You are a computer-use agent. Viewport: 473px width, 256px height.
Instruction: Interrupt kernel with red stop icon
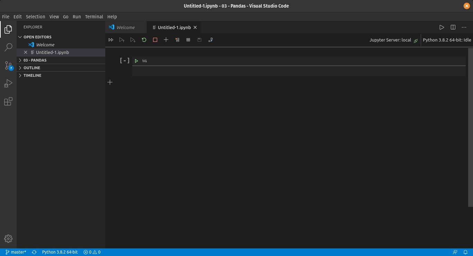[155, 40]
